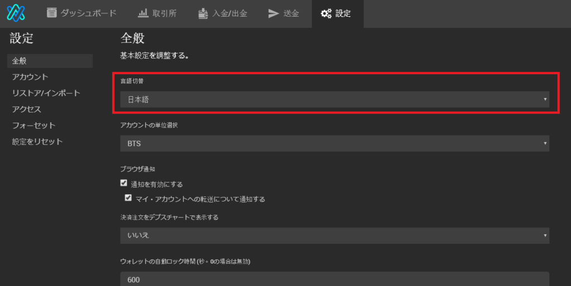The height and width of the screenshot is (286, 571).
Task: Toggle the 通知を有効にする checkbox
Action: 124,183
